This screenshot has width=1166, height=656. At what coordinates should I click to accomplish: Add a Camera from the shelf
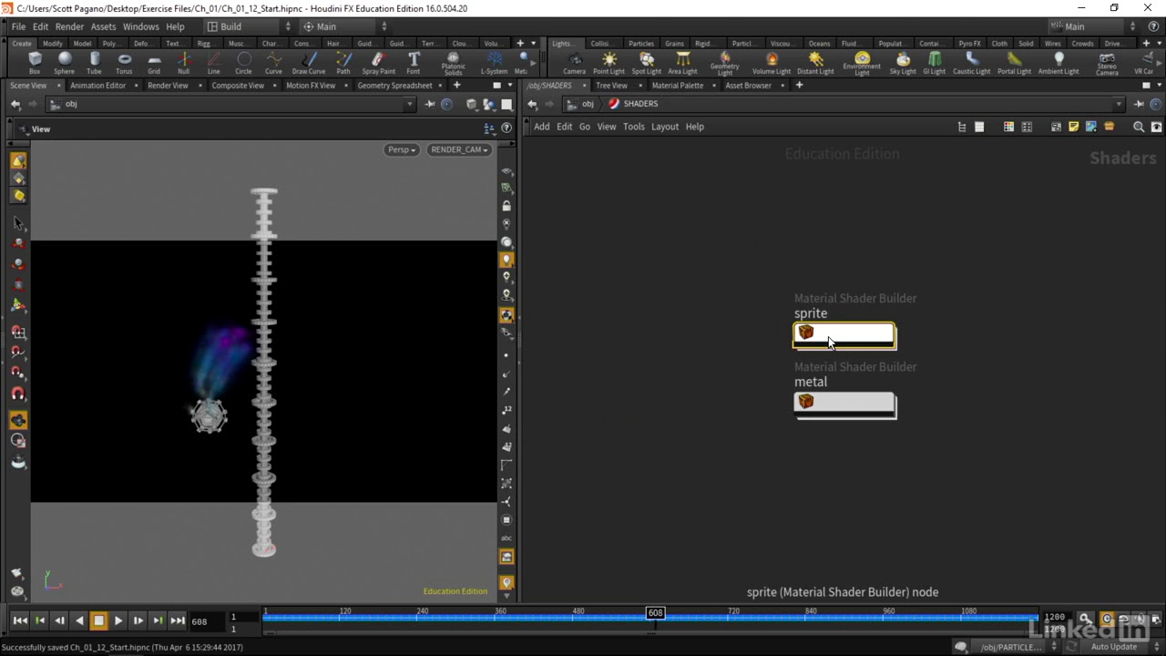pos(574,63)
